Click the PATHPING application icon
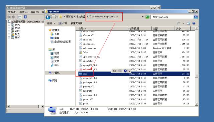The width and height of the screenshot is (214, 122). pyautogui.click(x=81, y=91)
